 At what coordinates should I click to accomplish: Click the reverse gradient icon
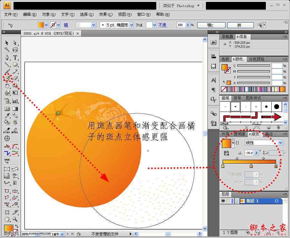(x=226, y=153)
